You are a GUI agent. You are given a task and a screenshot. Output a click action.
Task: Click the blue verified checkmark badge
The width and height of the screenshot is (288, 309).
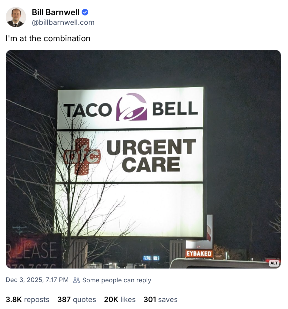click(85, 12)
